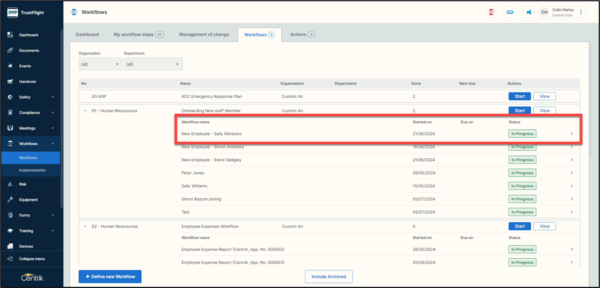Click the Define new Workflow button
The width and height of the screenshot is (600, 288).
click(x=110, y=277)
